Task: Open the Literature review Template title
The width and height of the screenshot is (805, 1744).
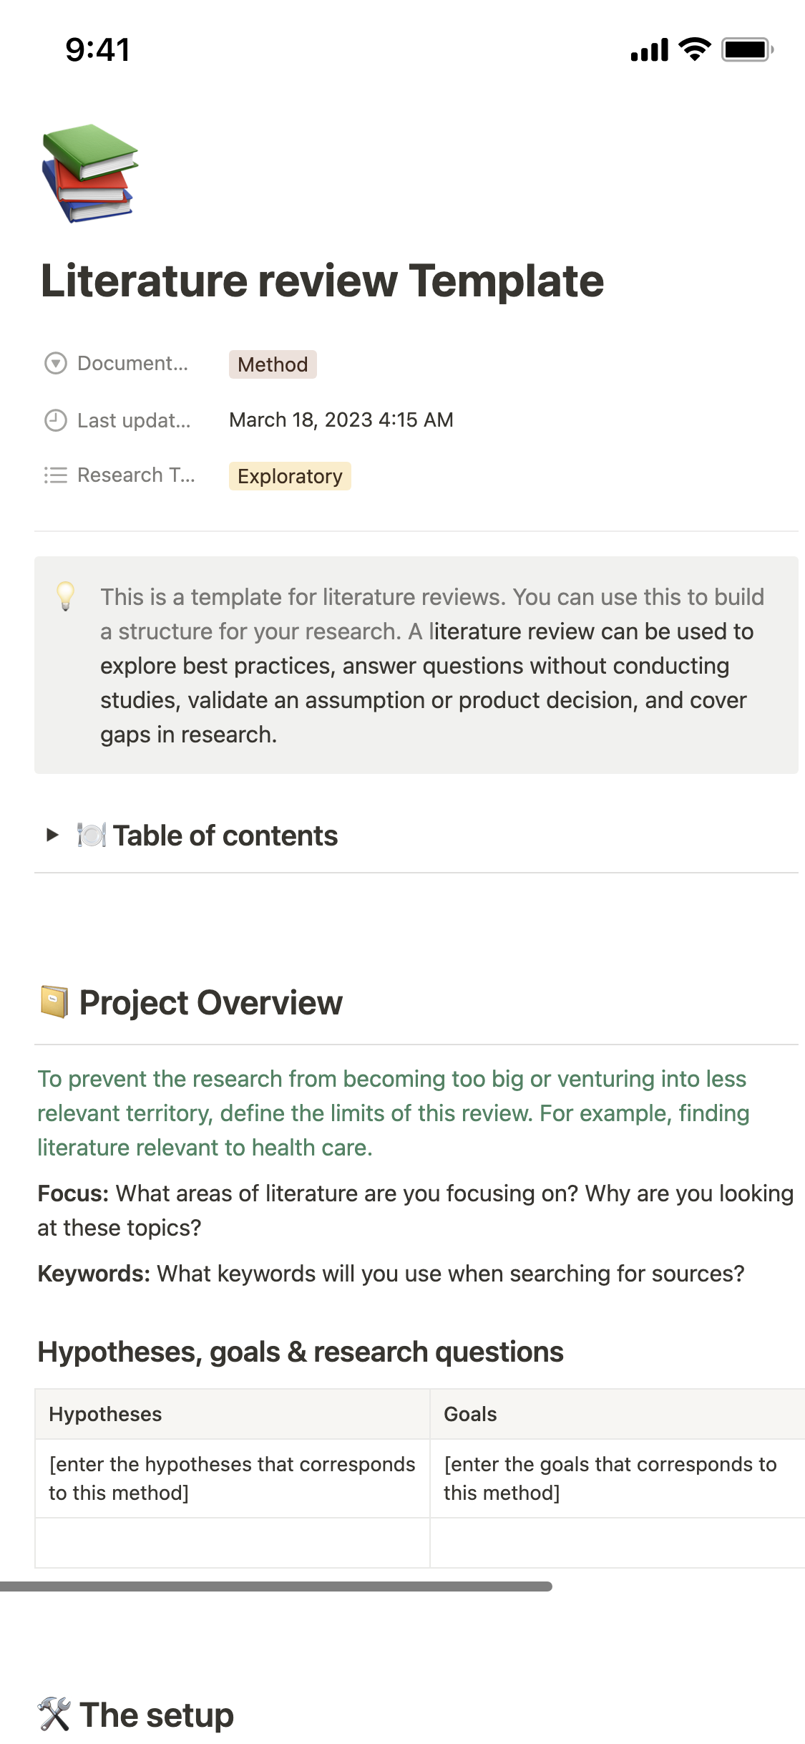Action: pos(323,281)
